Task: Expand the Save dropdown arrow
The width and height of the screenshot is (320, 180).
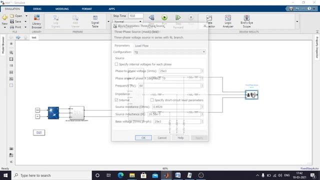Action: click(25, 21)
